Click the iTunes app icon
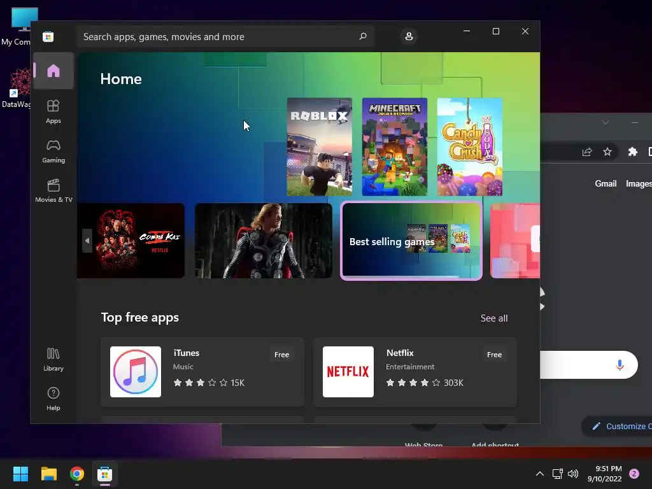Image resolution: width=652 pixels, height=489 pixels. pos(136,372)
